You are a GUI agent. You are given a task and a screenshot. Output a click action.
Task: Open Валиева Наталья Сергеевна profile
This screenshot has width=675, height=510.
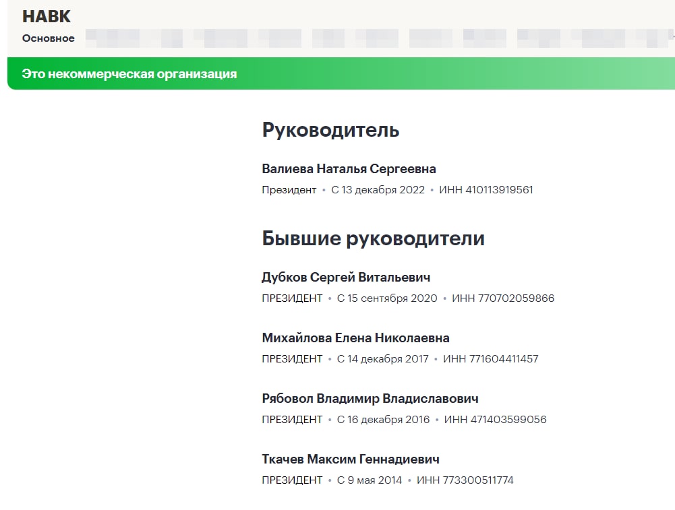(349, 169)
